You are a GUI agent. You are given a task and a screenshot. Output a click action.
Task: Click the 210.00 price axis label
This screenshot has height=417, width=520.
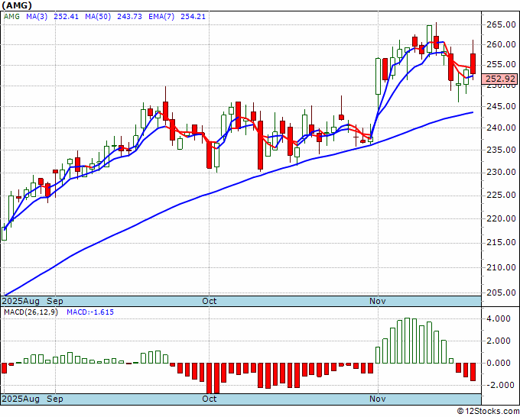tap(501, 267)
